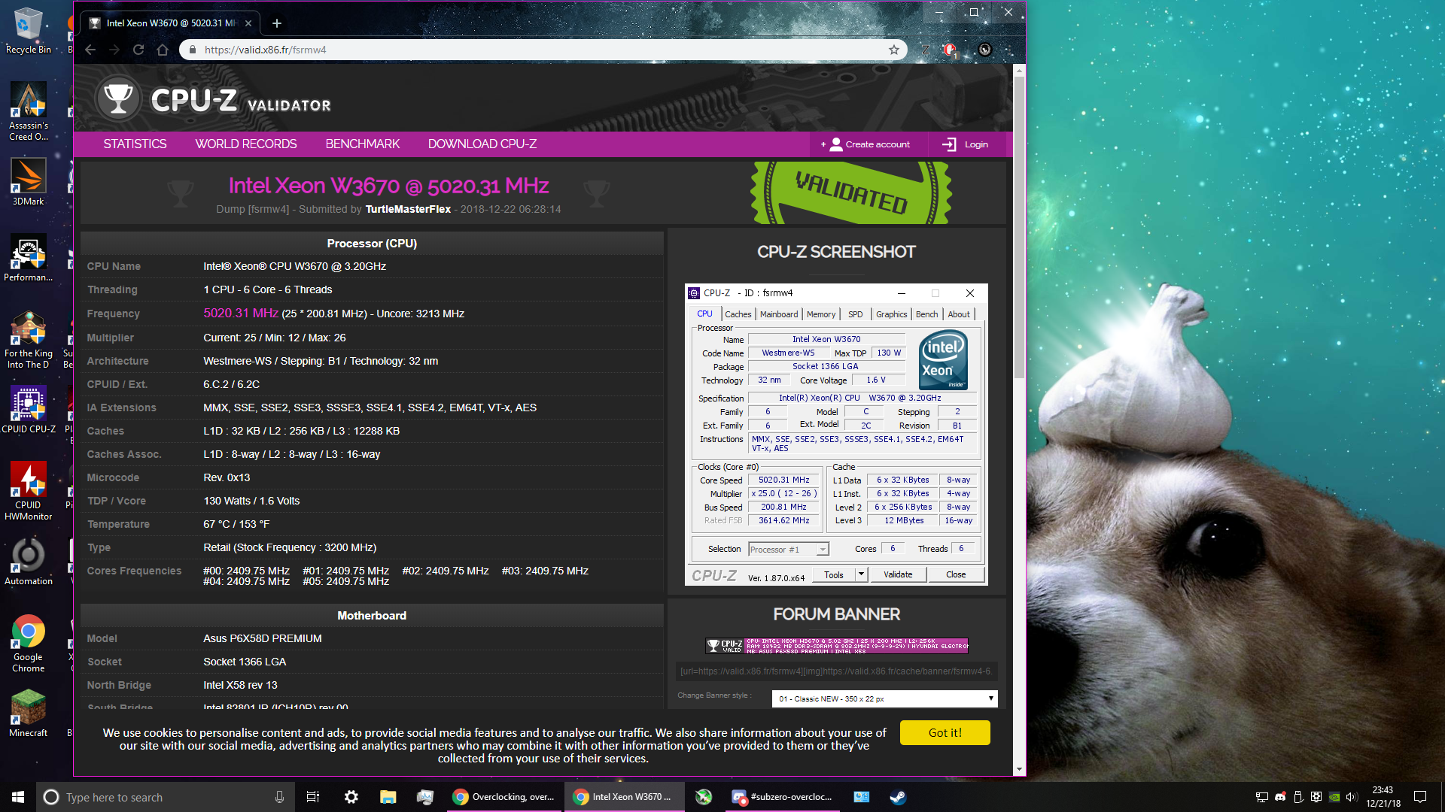Open the CPUID HWMonitor desktop shortcut
This screenshot has height=812, width=1445.
pos(28,491)
